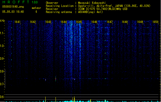Click the 1.0 kHz frequency label

click(x=2, y=46)
